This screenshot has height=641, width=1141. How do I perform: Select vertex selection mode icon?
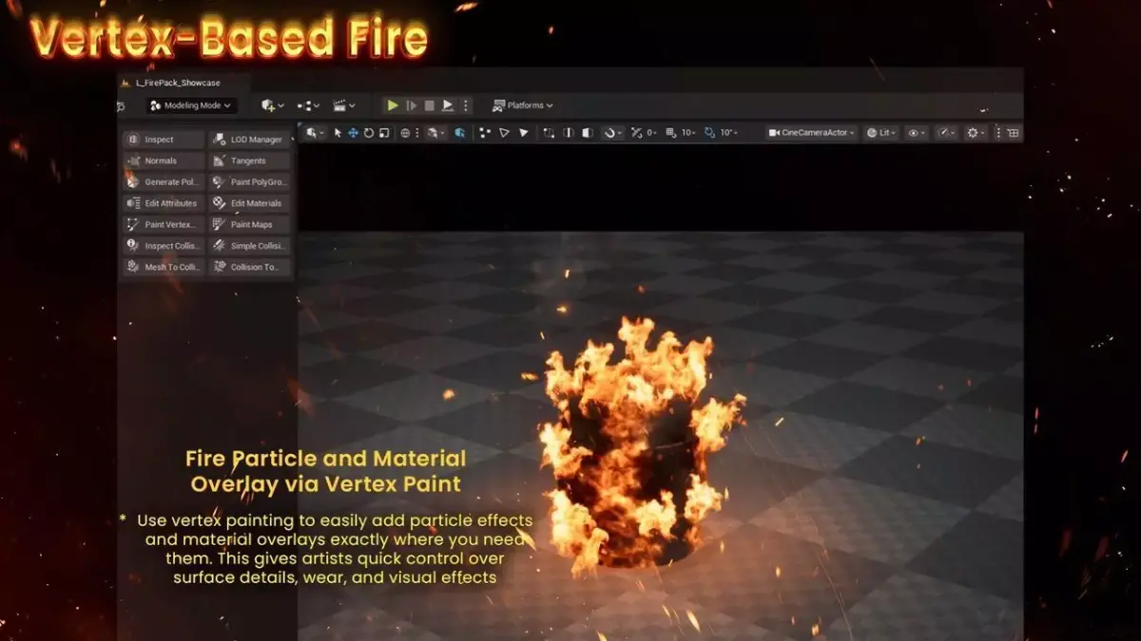(485, 133)
